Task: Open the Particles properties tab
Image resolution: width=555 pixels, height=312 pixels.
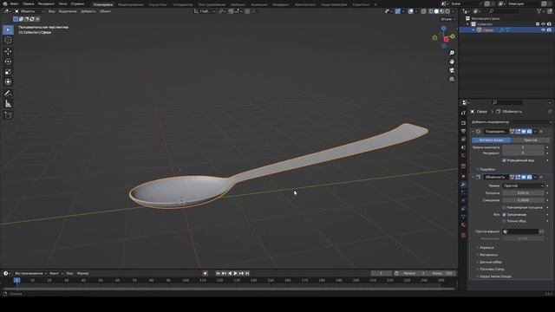Action: click(463, 192)
